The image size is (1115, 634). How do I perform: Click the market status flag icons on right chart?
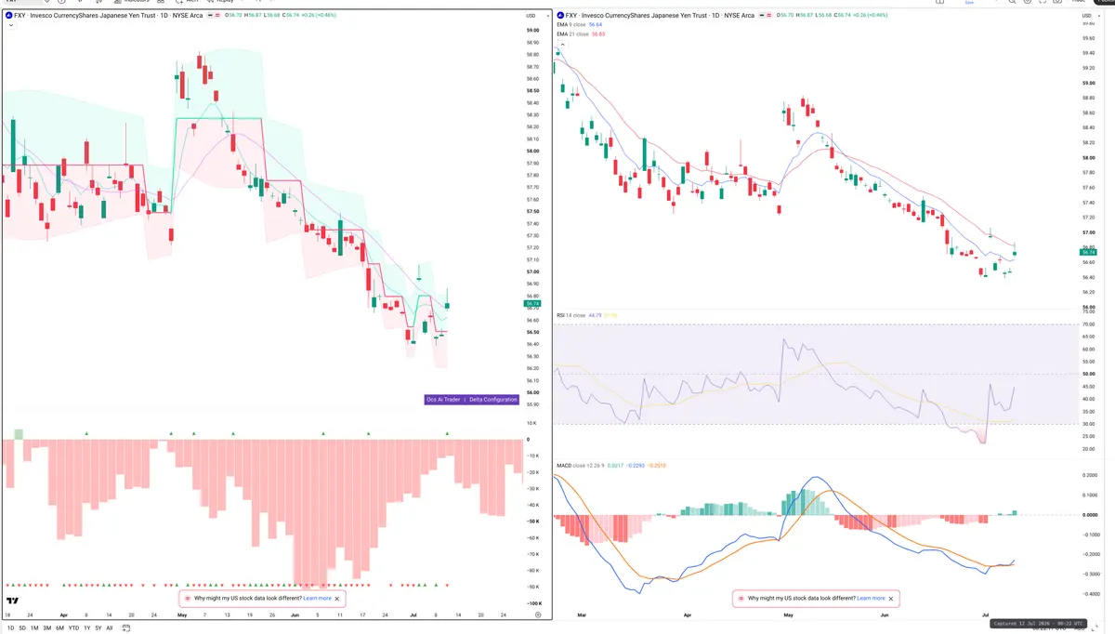click(x=766, y=16)
